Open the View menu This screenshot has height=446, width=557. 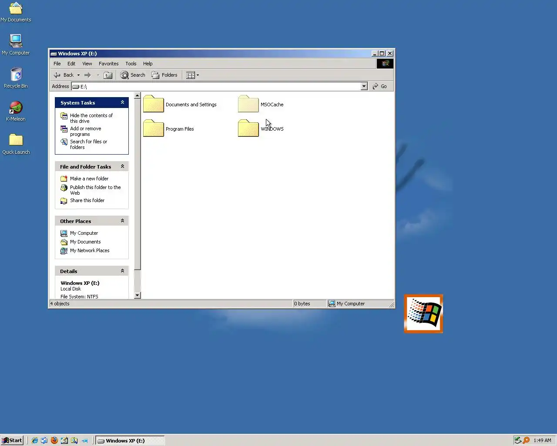pyautogui.click(x=87, y=64)
